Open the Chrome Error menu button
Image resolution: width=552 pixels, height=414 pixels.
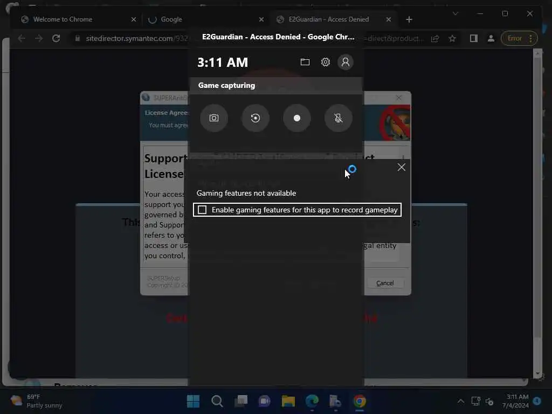pyautogui.click(x=519, y=38)
